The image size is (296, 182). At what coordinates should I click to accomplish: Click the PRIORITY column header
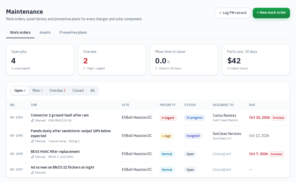pos(168,105)
